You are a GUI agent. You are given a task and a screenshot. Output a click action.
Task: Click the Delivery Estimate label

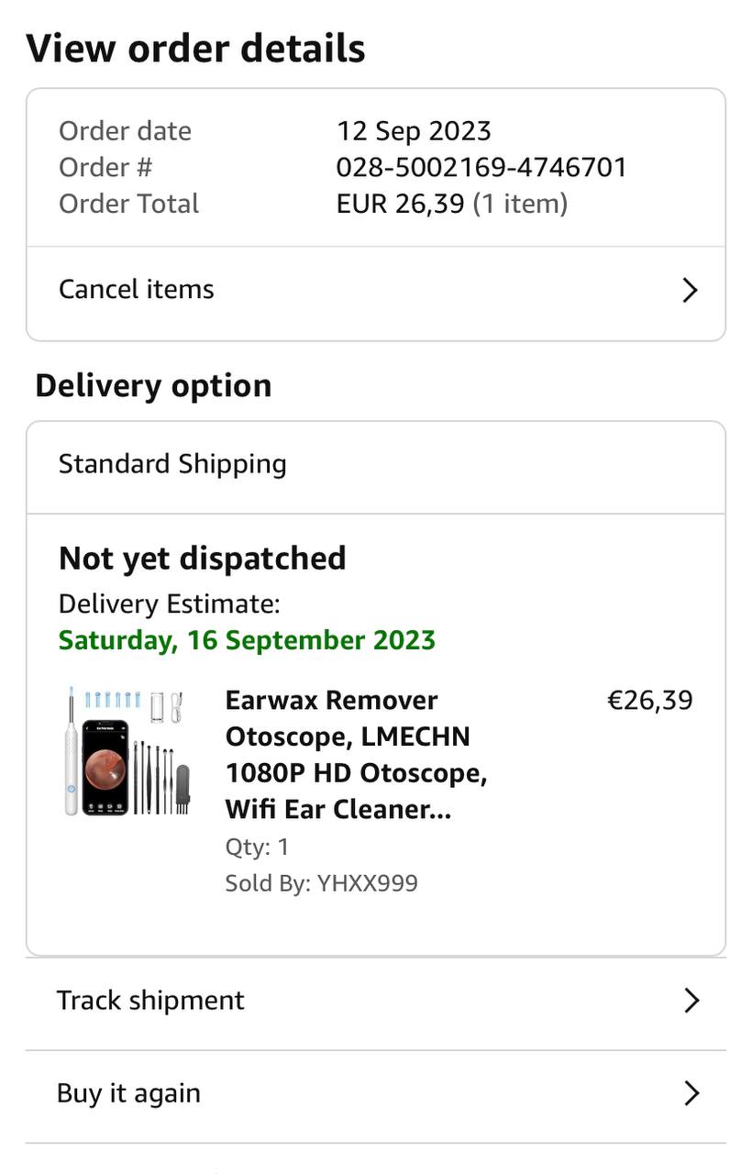click(169, 604)
